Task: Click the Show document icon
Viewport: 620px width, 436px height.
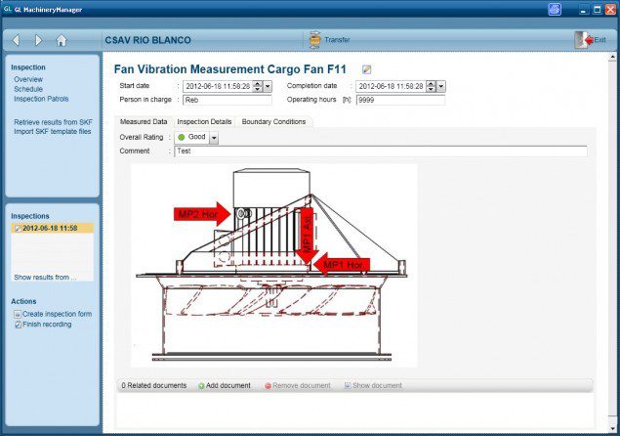Action: [348, 385]
